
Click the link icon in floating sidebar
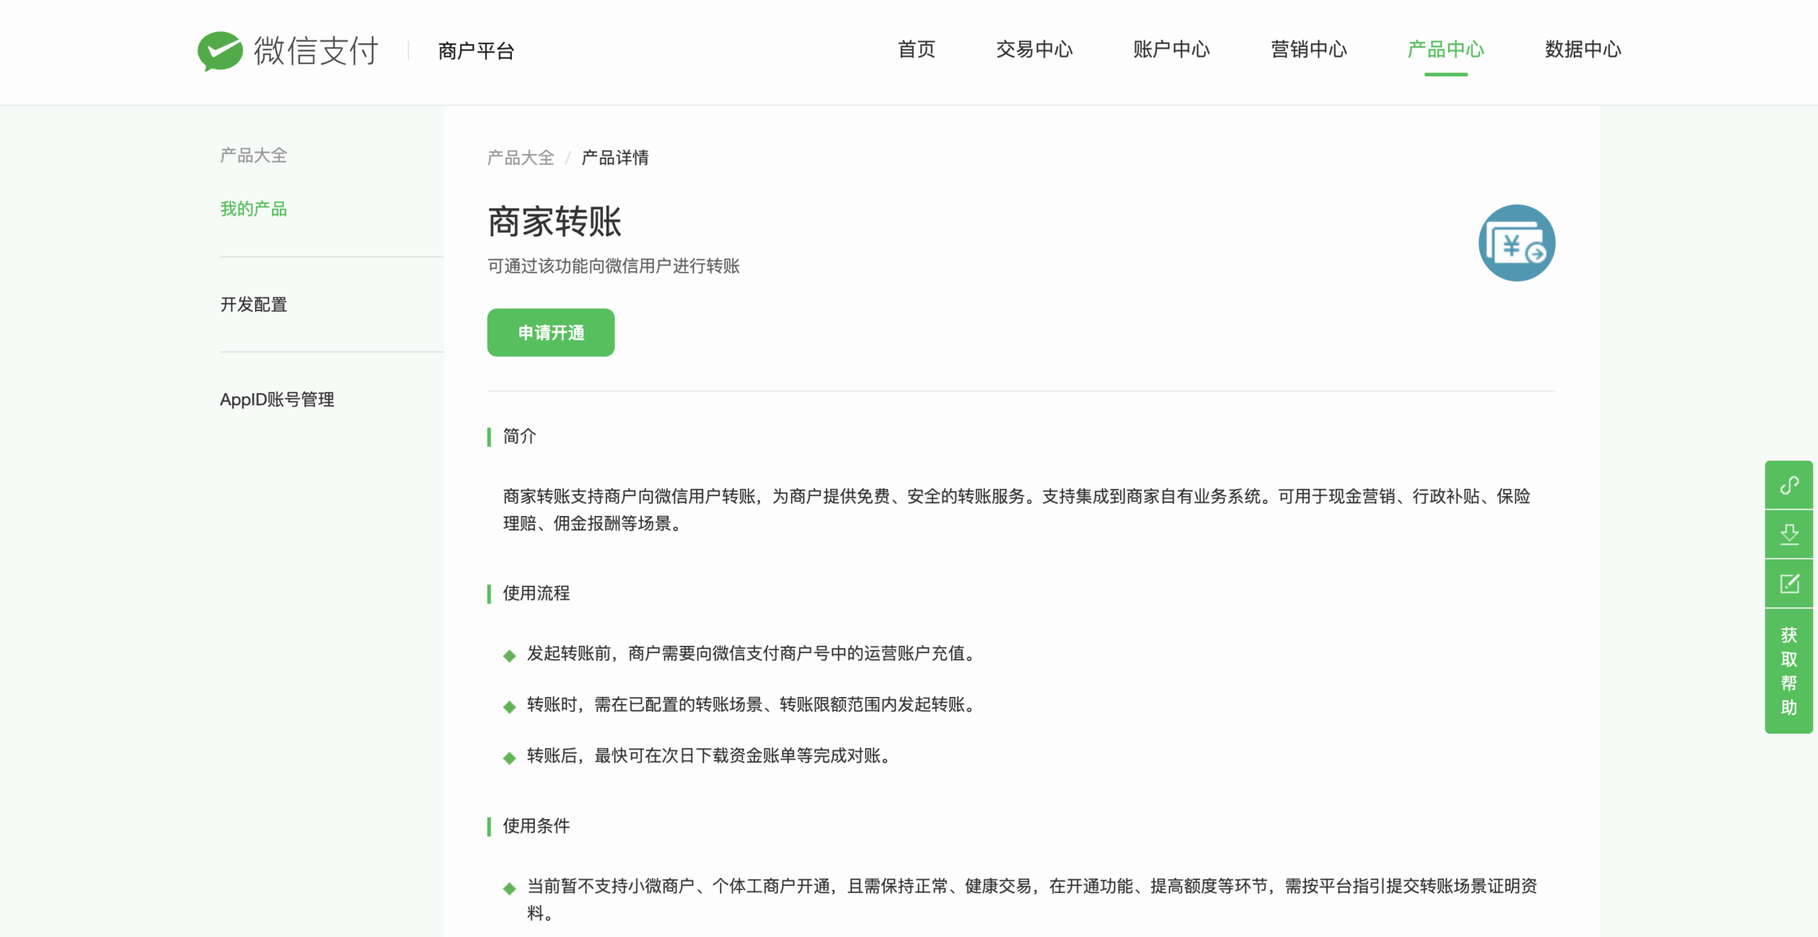tap(1789, 485)
